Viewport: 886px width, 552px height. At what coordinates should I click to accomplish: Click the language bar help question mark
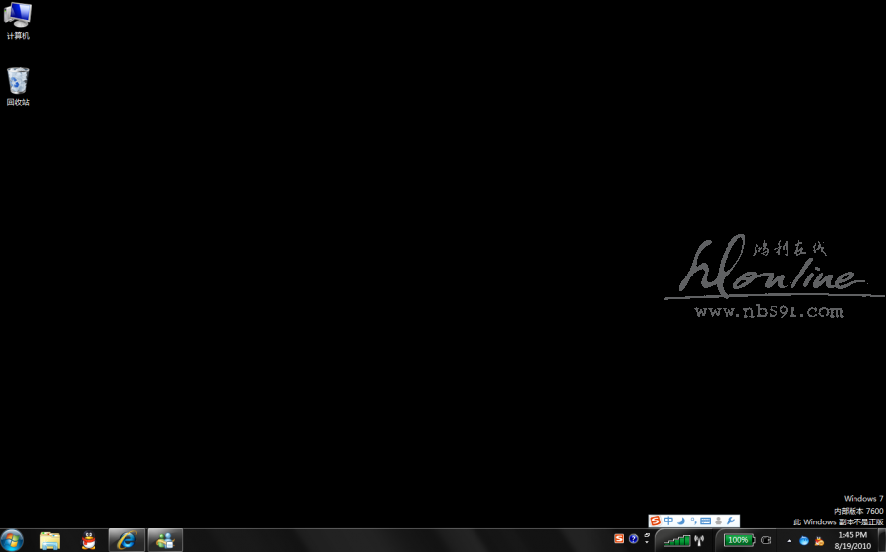tap(634, 539)
